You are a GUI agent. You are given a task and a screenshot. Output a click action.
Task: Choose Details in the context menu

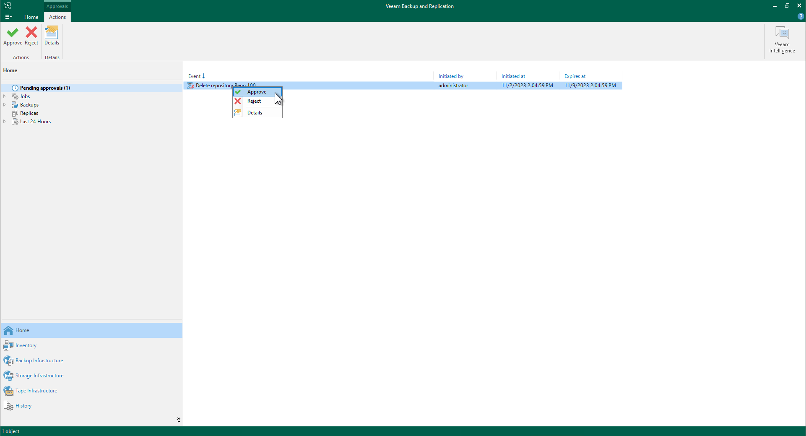pos(257,113)
